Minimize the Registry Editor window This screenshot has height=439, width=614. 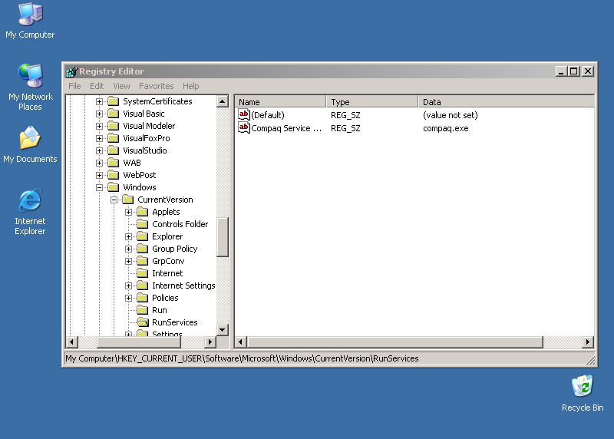pos(561,71)
